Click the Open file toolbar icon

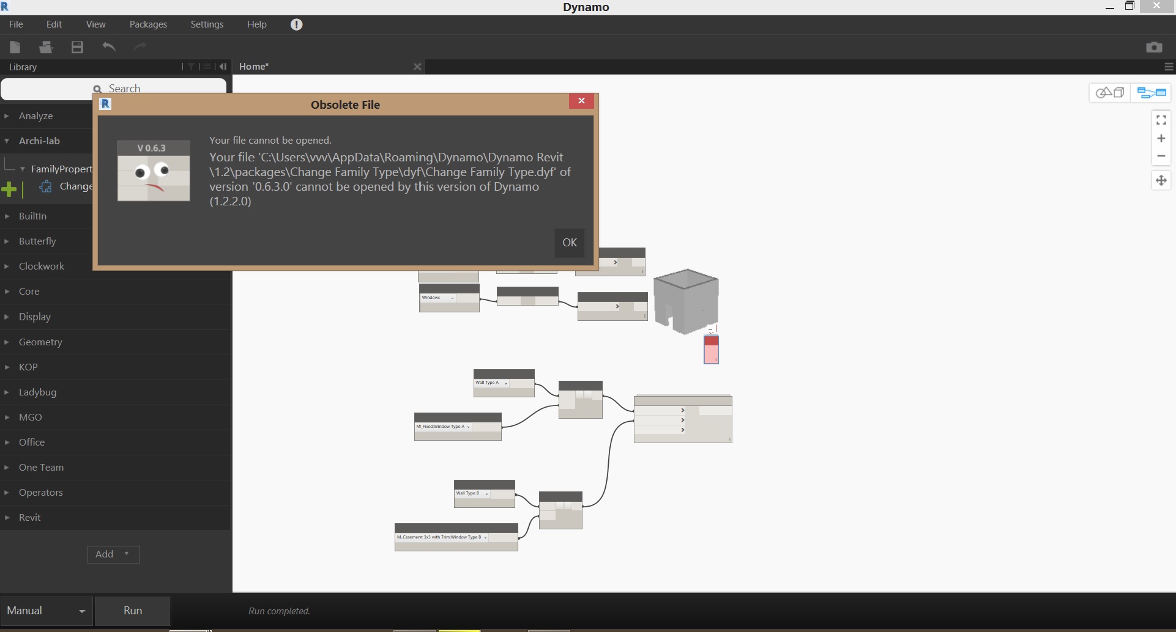click(46, 47)
